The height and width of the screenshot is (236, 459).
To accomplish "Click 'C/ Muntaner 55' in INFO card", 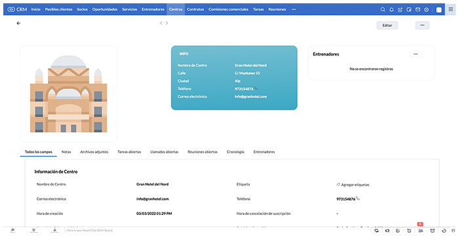I will pyautogui.click(x=247, y=73).
